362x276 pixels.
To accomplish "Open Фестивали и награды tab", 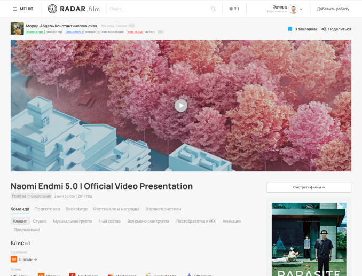I will [x=116, y=209].
